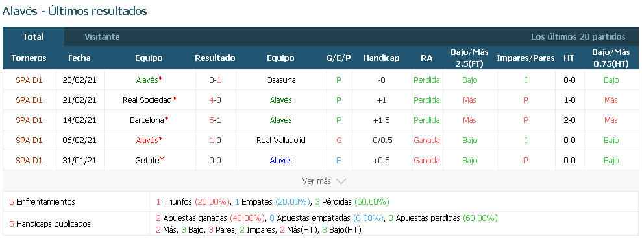Click the Handicap column header
The width and height of the screenshot is (642, 239).
tap(381, 58)
